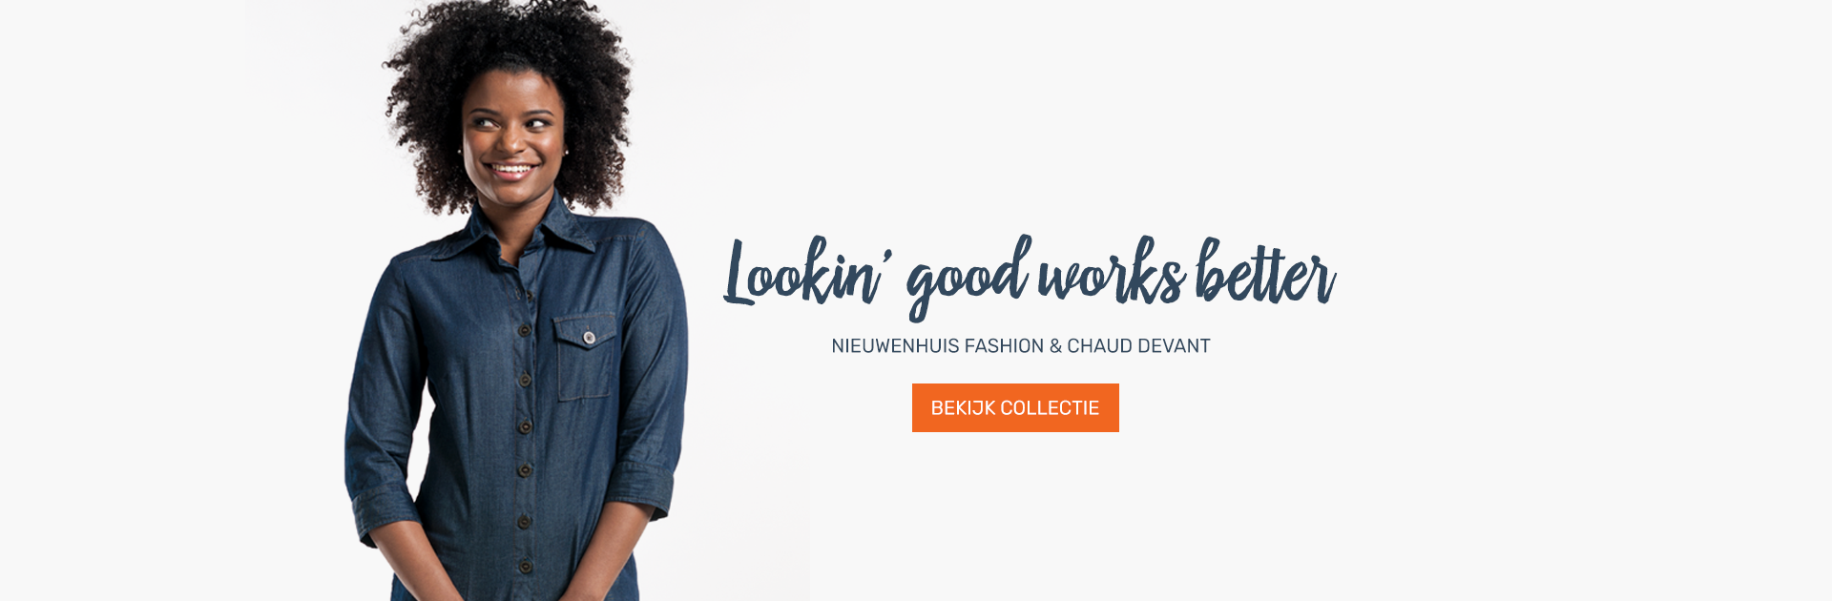Open the photo of the smiling woman

pos(525,300)
